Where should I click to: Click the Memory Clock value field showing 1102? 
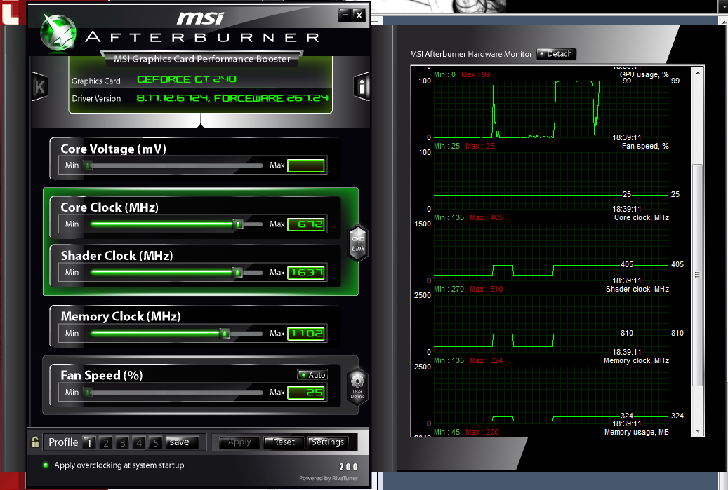tap(306, 333)
